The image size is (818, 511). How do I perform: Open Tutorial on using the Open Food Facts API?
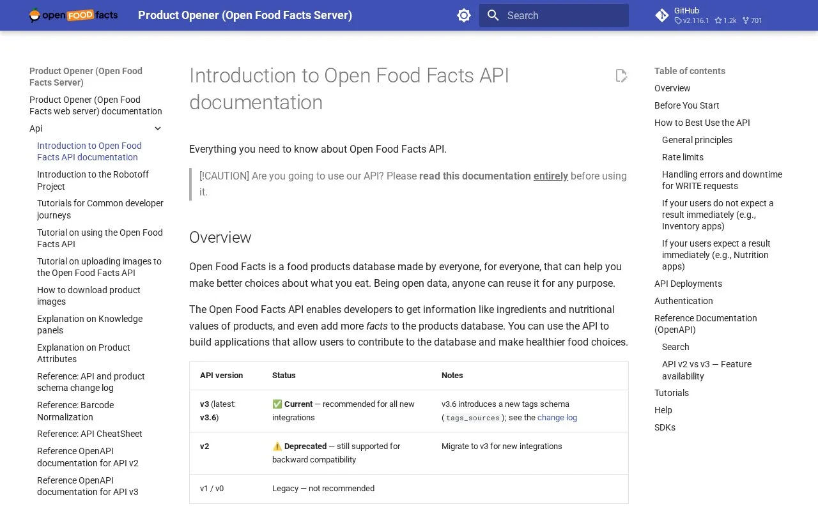100,238
